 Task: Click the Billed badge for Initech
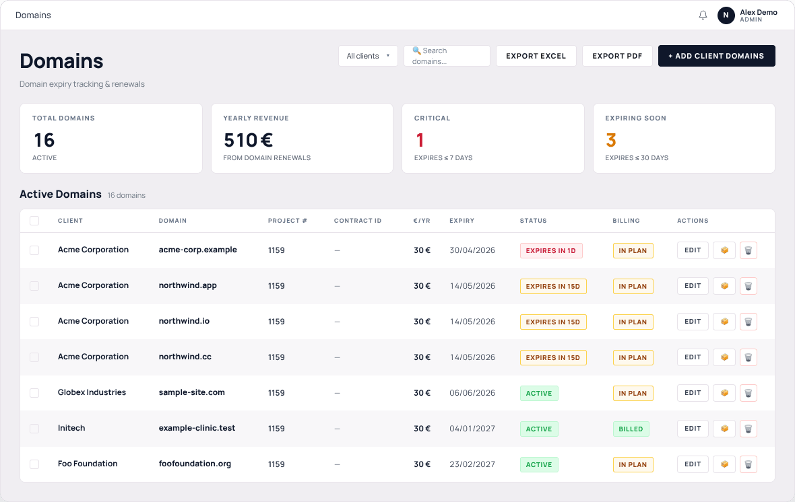tap(631, 429)
